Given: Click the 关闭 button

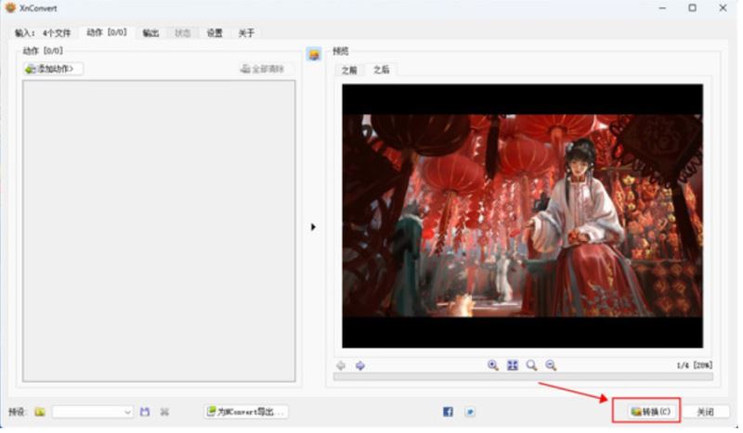Looking at the screenshot, I should pos(706,412).
